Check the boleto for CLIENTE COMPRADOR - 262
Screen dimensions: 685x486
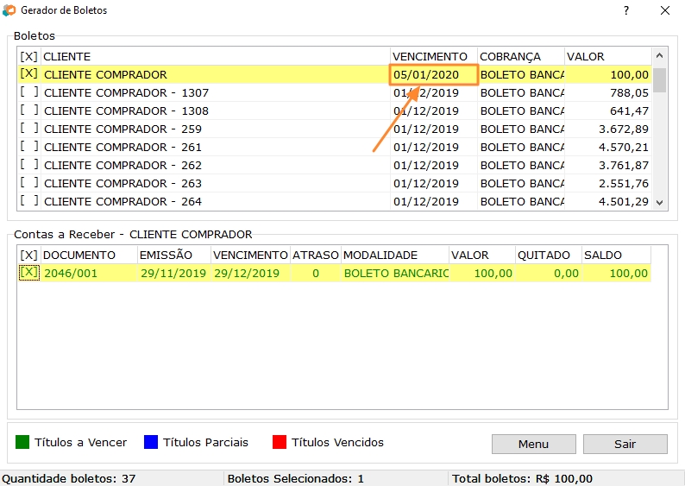28,165
